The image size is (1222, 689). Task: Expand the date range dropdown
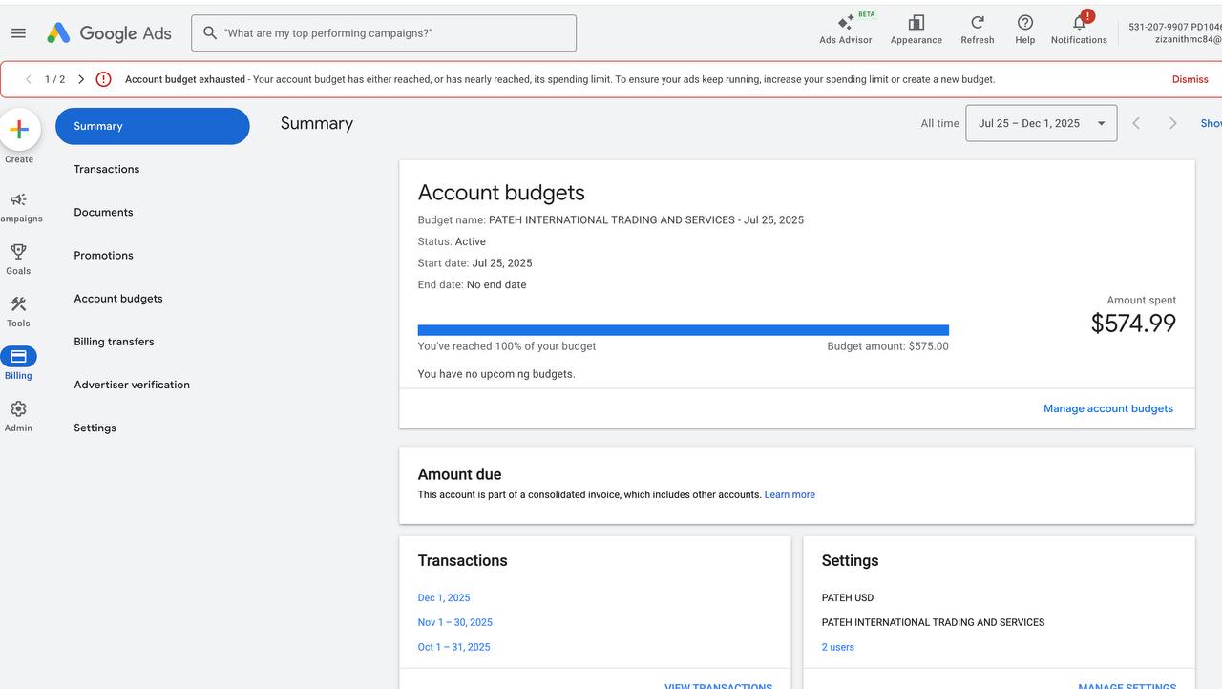tap(1042, 123)
